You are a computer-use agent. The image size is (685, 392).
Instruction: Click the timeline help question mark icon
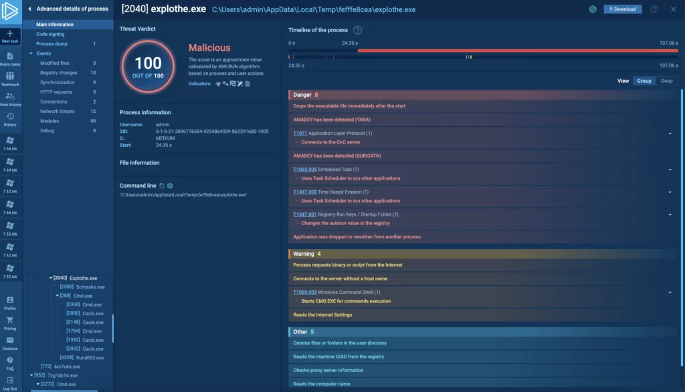(358, 30)
